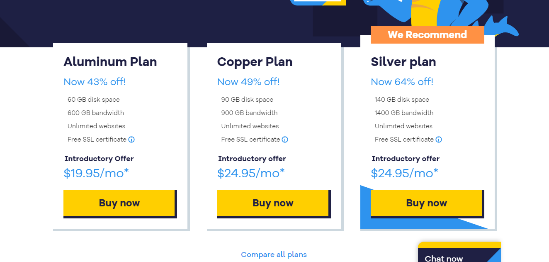Open the Compare all plans link
Screen dimensions: 549x262
(274, 255)
